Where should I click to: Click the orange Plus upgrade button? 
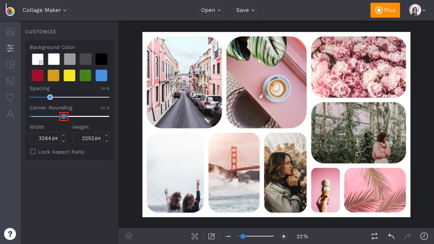385,10
